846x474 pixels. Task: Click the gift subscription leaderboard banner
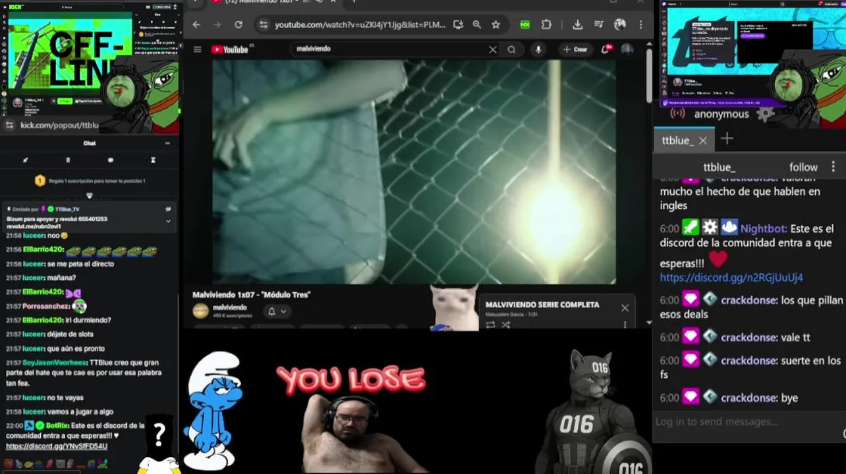tap(90, 180)
